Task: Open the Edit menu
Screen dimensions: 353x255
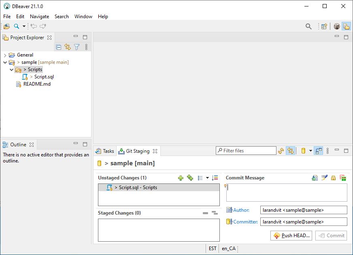Action: tap(20, 17)
